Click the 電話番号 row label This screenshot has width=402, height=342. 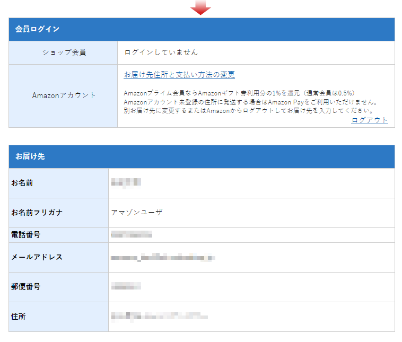point(26,234)
